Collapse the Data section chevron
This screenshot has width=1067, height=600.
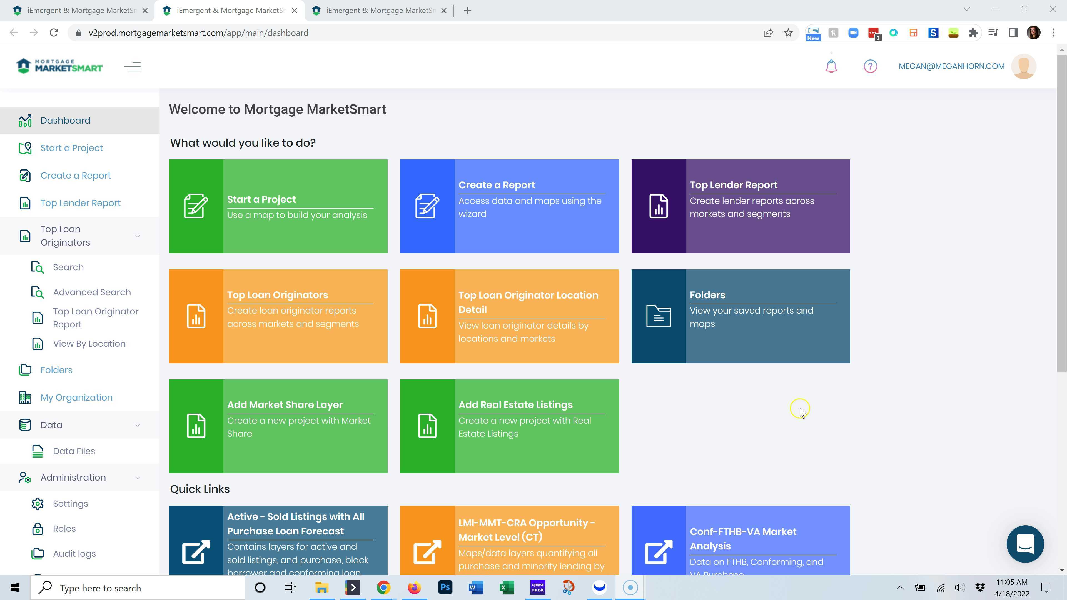coord(138,425)
